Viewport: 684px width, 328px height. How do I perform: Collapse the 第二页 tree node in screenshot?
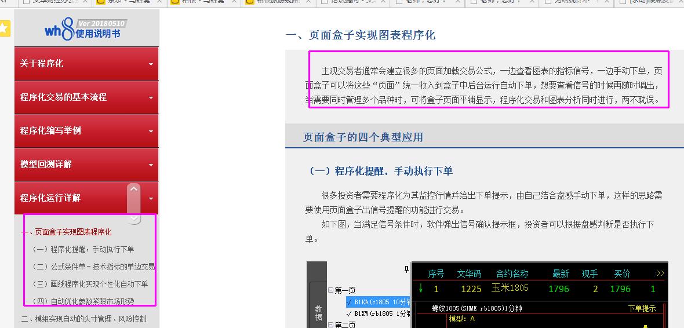click(330, 325)
